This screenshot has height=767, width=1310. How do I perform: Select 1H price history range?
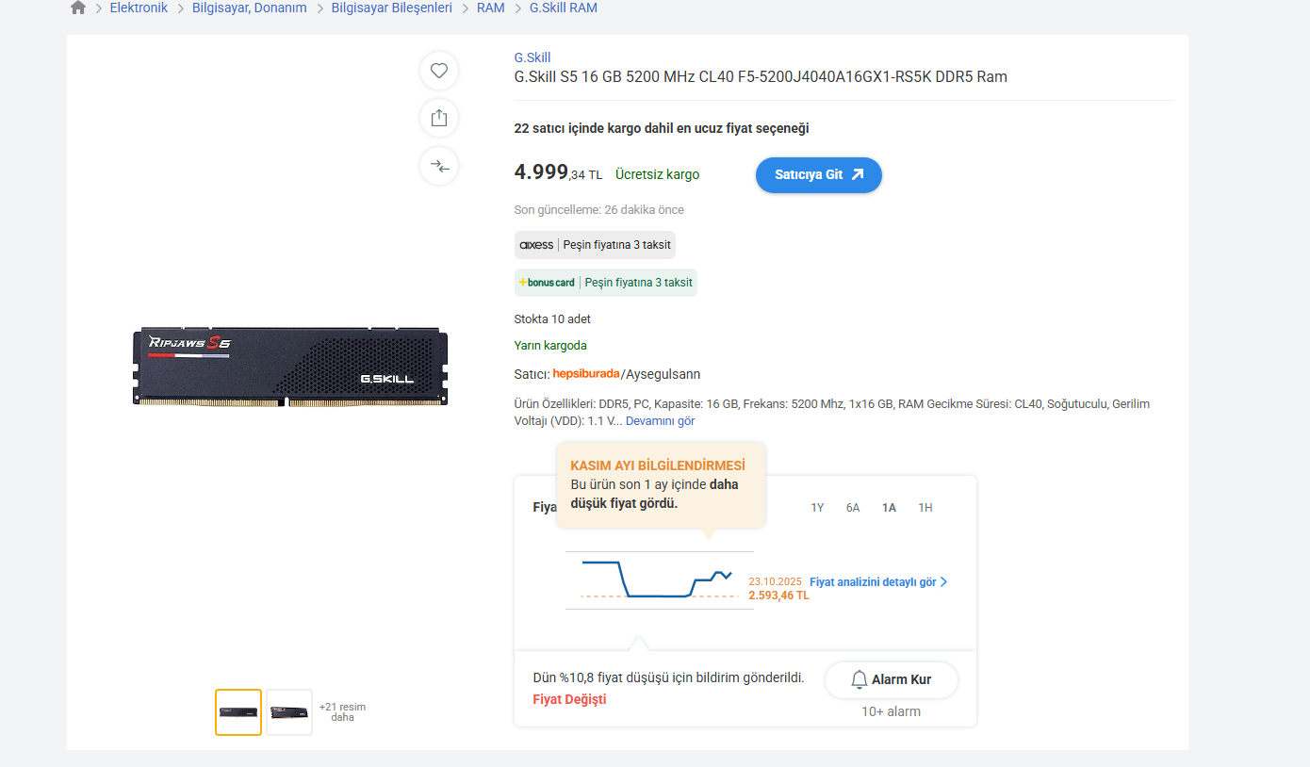925,508
